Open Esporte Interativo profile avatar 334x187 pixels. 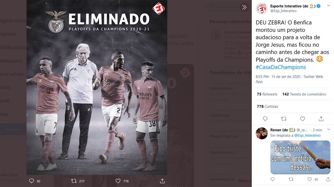262,9
